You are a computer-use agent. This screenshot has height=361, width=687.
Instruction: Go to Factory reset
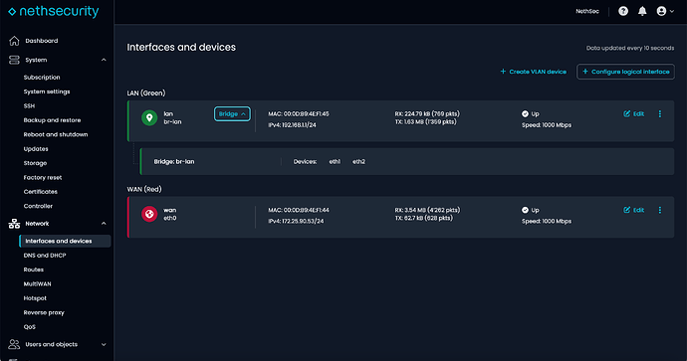43,178
